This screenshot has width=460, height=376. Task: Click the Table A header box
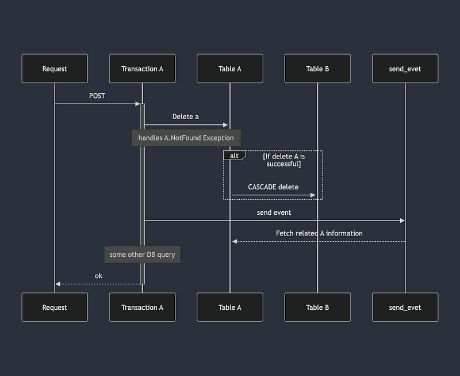(230, 69)
